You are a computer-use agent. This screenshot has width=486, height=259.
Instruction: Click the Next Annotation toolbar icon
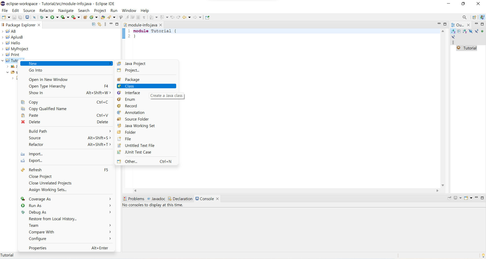(151, 17)
